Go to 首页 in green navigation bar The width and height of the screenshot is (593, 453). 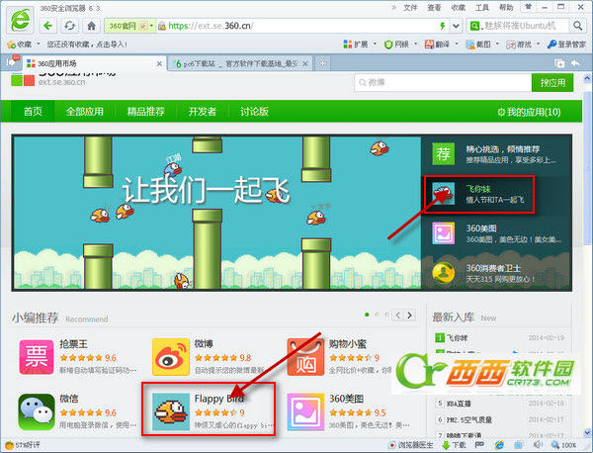click(33, 111)
